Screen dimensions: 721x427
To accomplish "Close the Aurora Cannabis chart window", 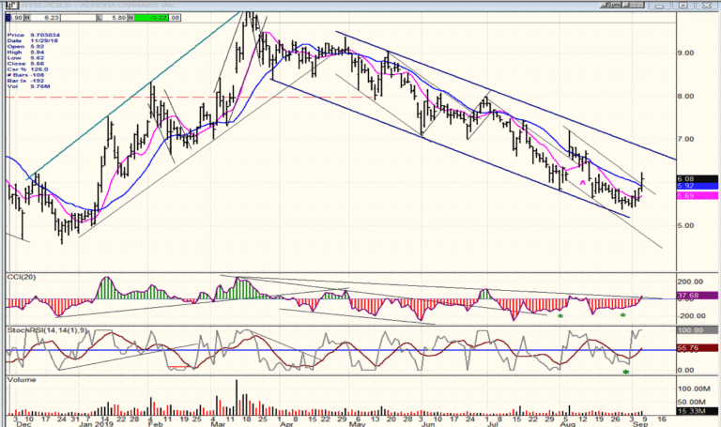I will pos(707,5).
